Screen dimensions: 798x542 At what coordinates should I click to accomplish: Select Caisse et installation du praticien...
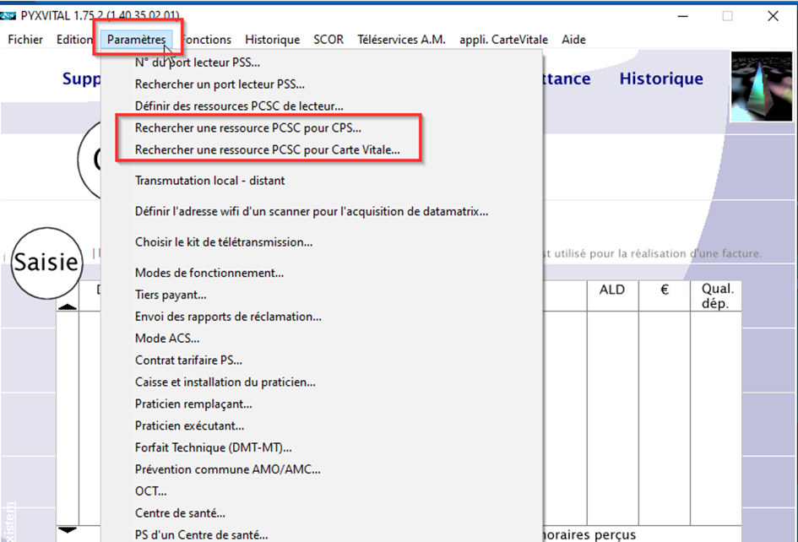coord(322,382)
